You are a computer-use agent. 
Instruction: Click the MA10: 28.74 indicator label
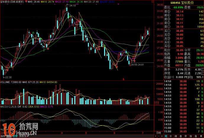pyautogui.click(x=47, y=2)
